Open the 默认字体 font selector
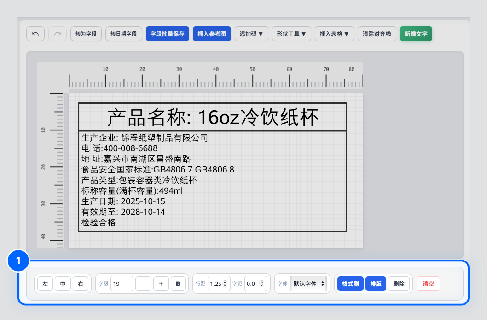The image size is (487, 320). click(x=308, y=284)
